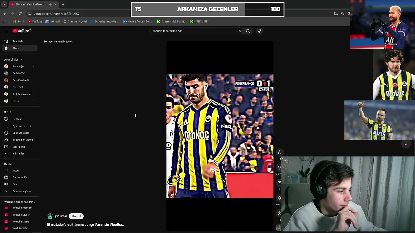Open Beğendiğim videolar liked videos
Viewport: 415px width, 233px height.
click(x=19, y=140)
